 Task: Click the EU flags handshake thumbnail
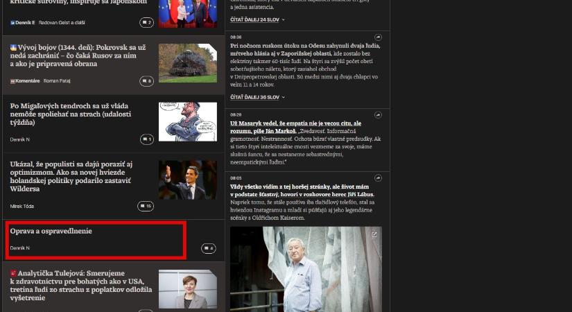pyautogui.click(x=188, y=13)
